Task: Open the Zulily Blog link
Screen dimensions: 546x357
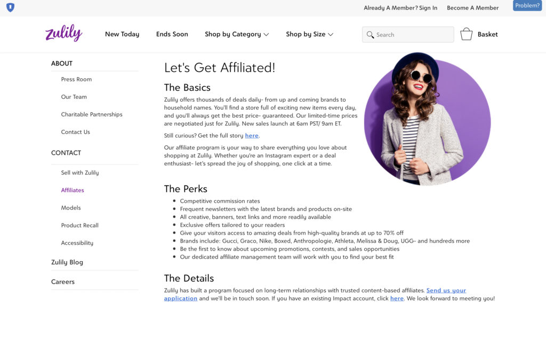Action: (x=67, y=262)
